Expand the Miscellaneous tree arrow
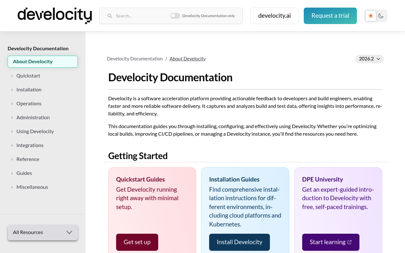Viewport: 405px width, 253px height. [12, 187]
